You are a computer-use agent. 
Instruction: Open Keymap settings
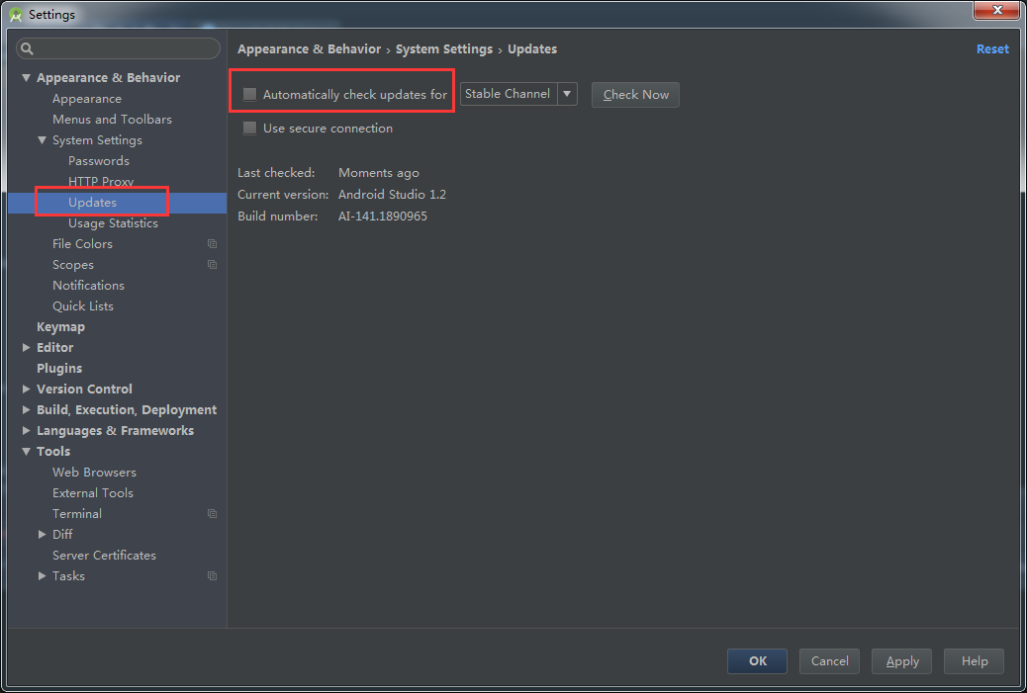61,326
